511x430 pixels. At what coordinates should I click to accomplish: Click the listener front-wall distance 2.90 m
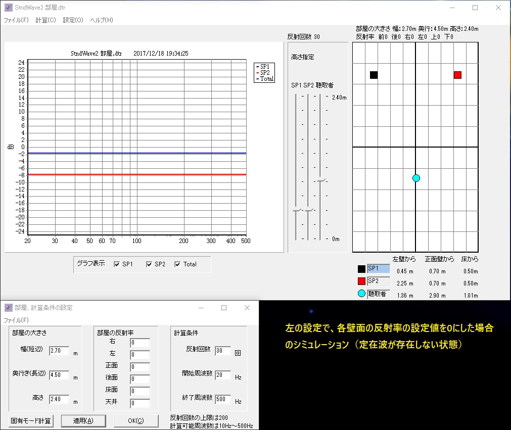pyautogui.click(x=437, y=296)
